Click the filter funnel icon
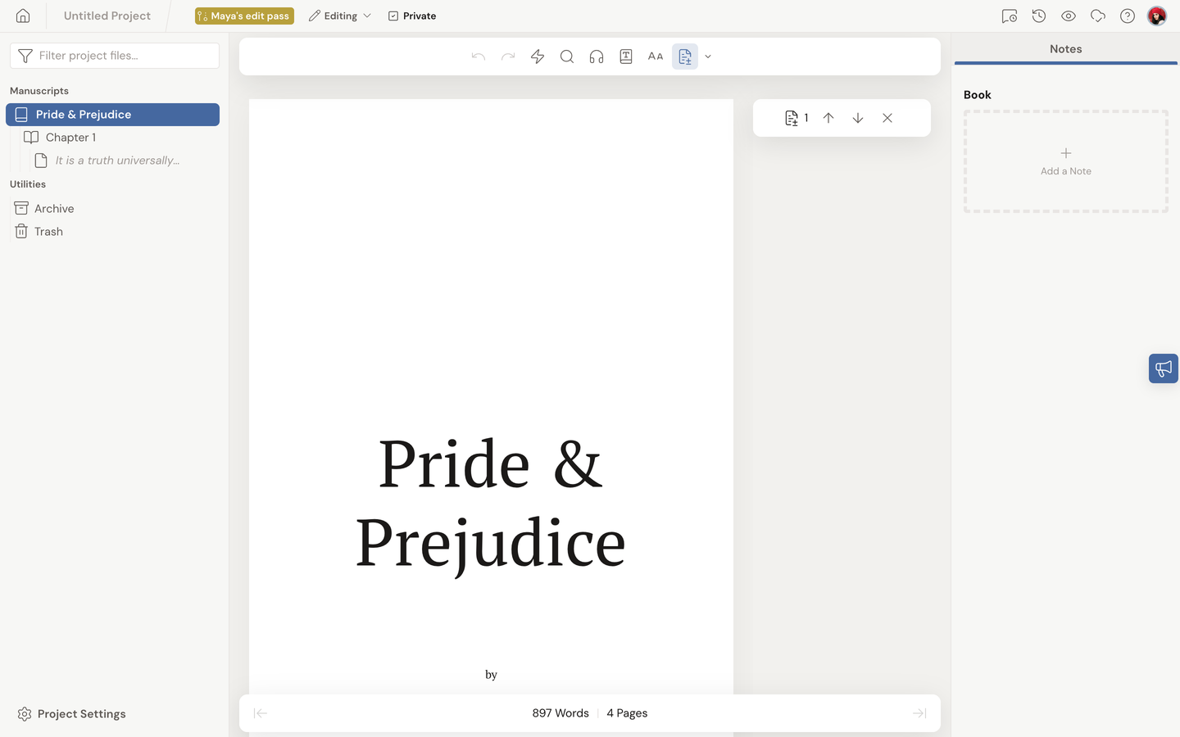The height and width of the screenshot is (737, 1180). click(x=25, y=56)
